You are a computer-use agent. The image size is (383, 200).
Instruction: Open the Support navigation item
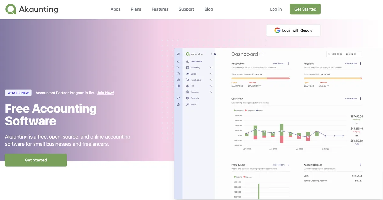pyautogui.click(x=186, y=9)
